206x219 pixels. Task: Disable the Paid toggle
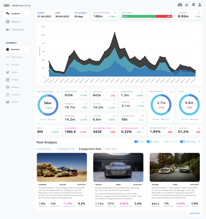tap(137, 142)
